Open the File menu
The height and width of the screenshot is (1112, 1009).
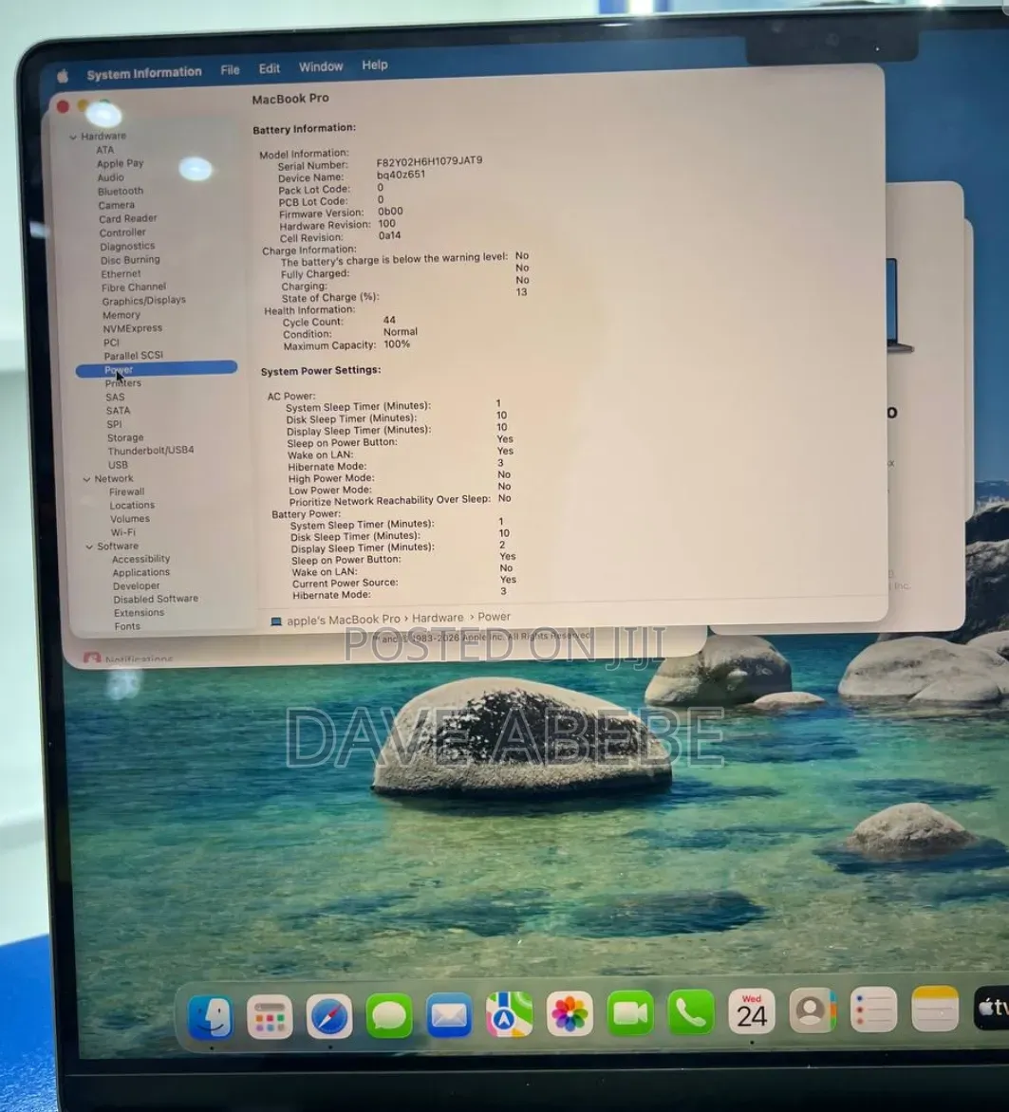point(230,69)
